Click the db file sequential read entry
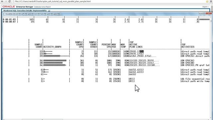 pos(195,79)
